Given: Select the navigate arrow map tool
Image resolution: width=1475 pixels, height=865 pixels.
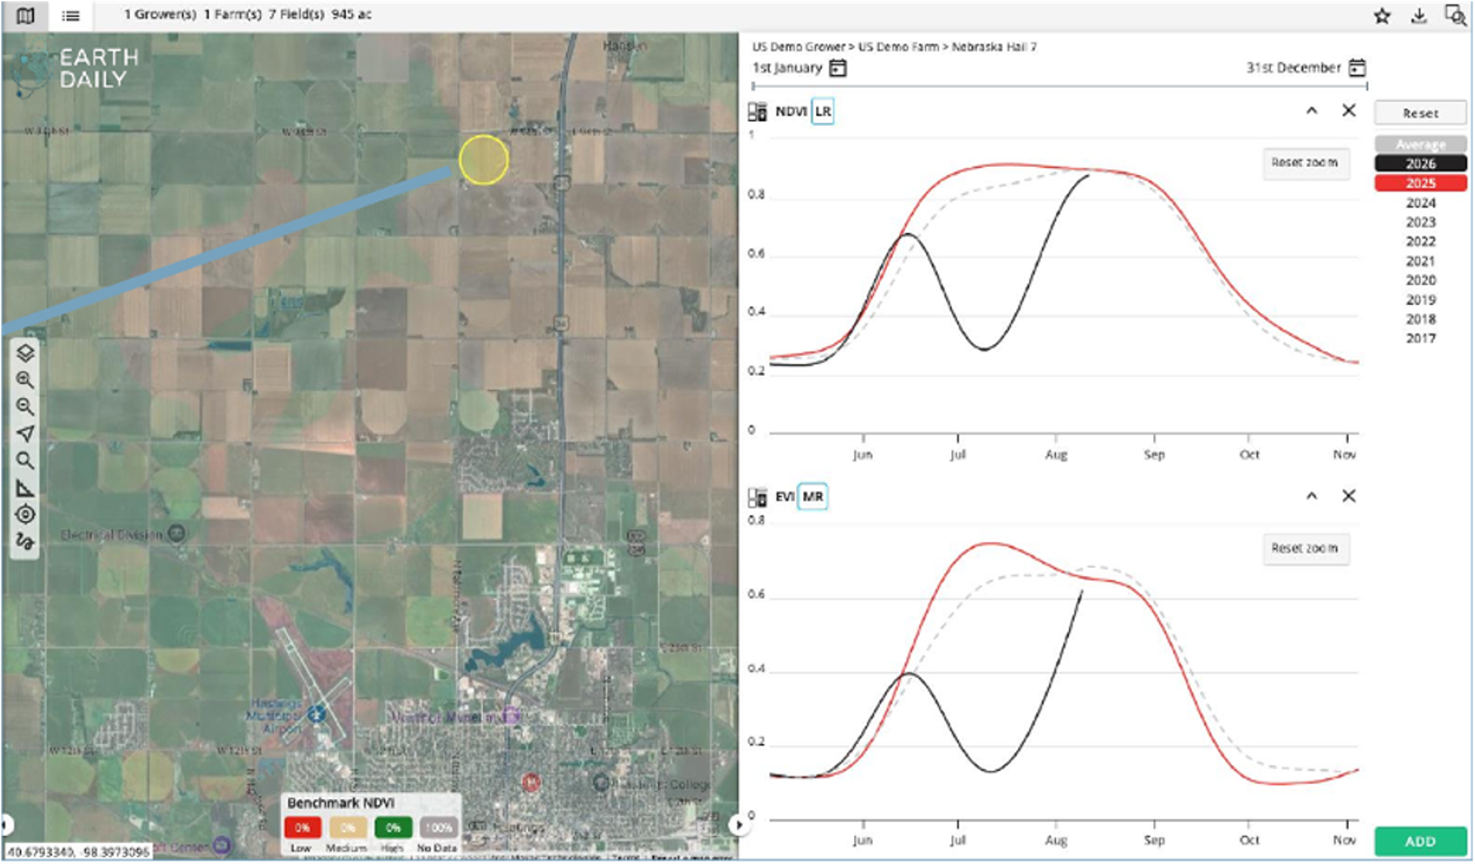Looking at the screenshot, I should 25,434.
